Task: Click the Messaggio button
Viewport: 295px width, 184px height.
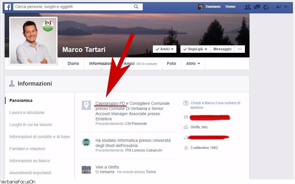Action: (x=222, y=49)
